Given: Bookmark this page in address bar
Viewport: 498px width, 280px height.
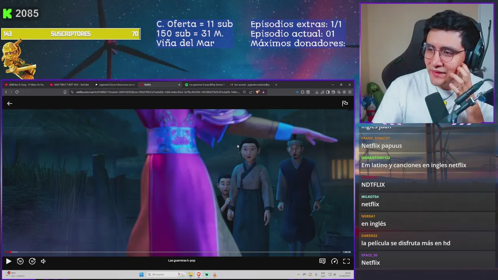Looking at the screenshot, I should 65,92.
